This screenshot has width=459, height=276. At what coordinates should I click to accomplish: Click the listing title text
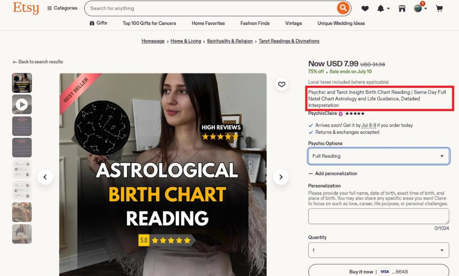tap(377, 99)
